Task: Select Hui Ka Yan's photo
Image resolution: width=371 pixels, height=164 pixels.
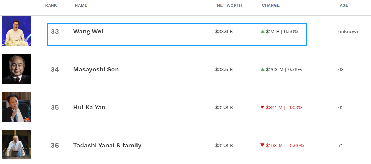Action: point(16,107)
